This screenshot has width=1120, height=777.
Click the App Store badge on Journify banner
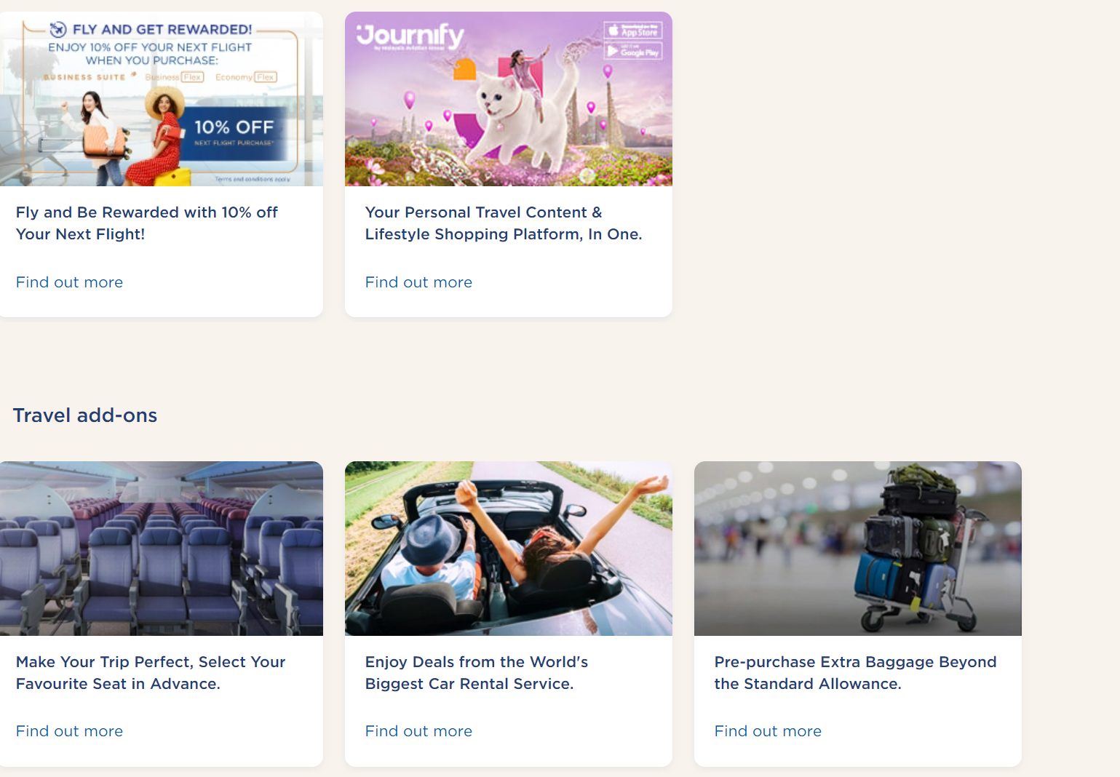(633, 31)
